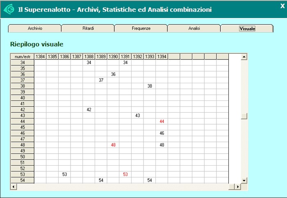Click row header 41
Screen dimensions: 287x198
[x=23, y=104]
